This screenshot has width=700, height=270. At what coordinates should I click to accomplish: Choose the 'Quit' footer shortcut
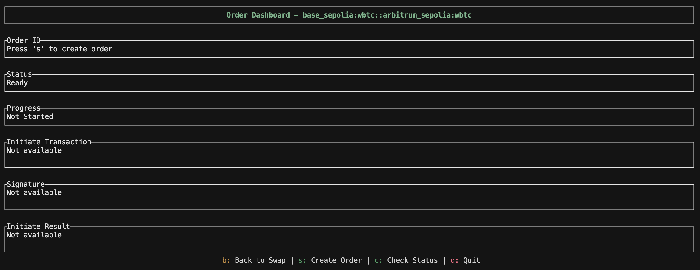(x=465, y=260)
